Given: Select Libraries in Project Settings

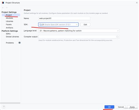Looking at the screenshot, I should pos(9,21).
